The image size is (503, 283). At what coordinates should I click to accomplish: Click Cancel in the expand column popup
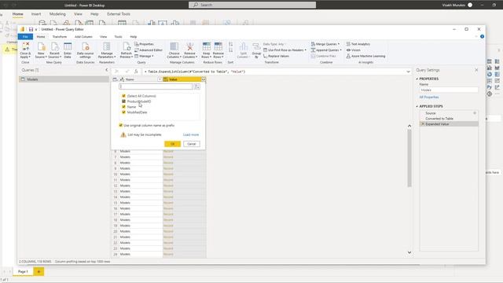(x=192, y=144)
